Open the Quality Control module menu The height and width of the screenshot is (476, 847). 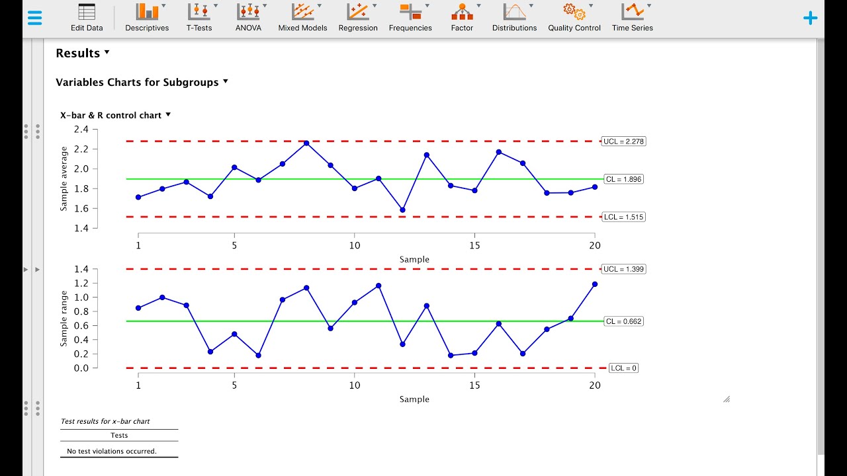pyautogui.click(x=574, y=18)
